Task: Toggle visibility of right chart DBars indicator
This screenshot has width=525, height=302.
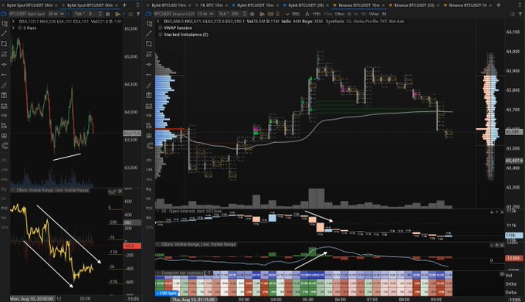Action: pyautogui.click(x=157, y=244)
